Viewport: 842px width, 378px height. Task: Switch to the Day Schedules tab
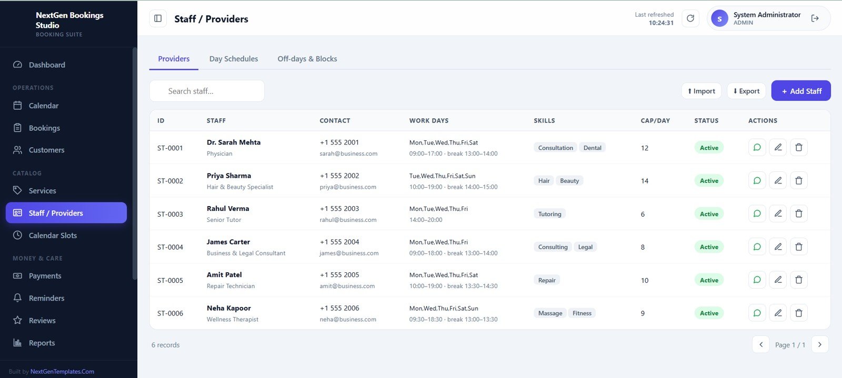(234, 59)
